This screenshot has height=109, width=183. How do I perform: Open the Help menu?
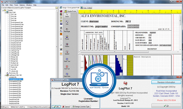pos(35,5)
